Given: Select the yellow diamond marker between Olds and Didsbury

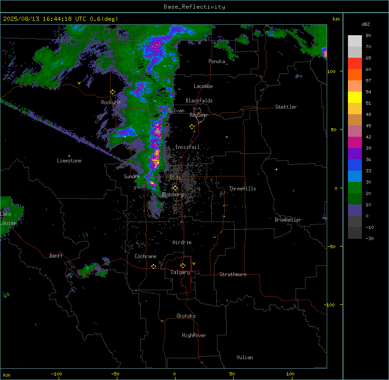Looking at the screenshot, I should pos(176,188).
